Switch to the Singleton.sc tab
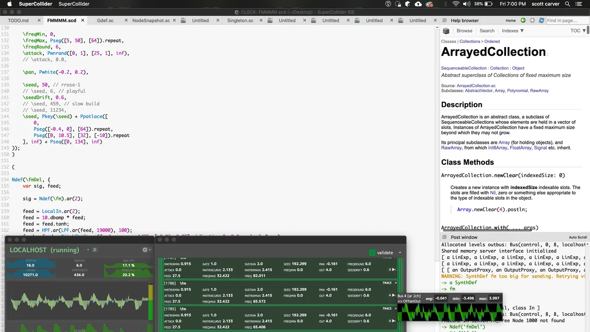Image resolution: width=590 pixels, height=332 pixels. [x=240, y=20]
